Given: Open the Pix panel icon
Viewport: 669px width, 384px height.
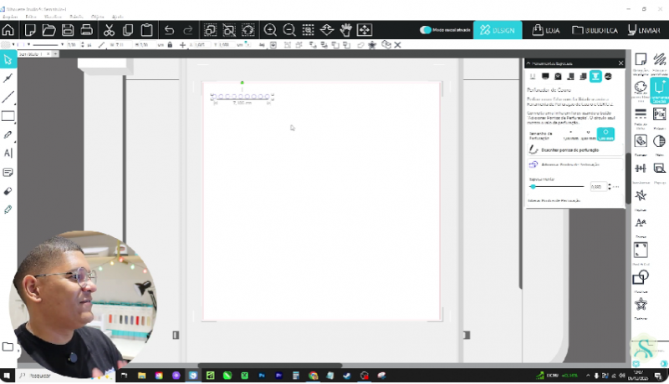Looking at the screenshot, I should [x=659, y=114].
